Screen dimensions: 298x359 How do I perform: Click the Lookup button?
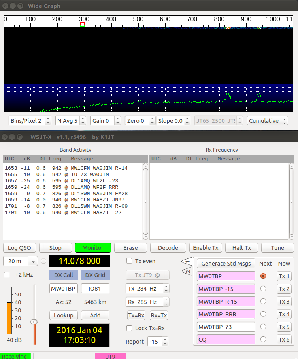[x=63, y=315]
